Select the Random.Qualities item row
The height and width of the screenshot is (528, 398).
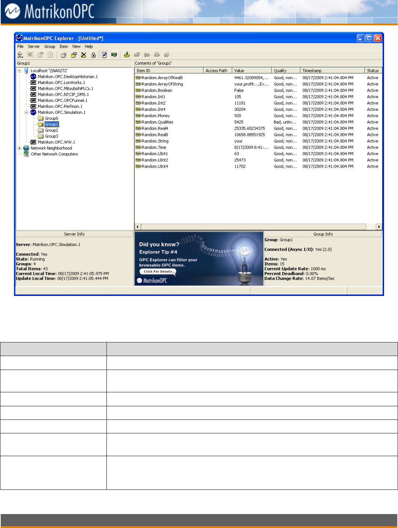coord(258,122)
